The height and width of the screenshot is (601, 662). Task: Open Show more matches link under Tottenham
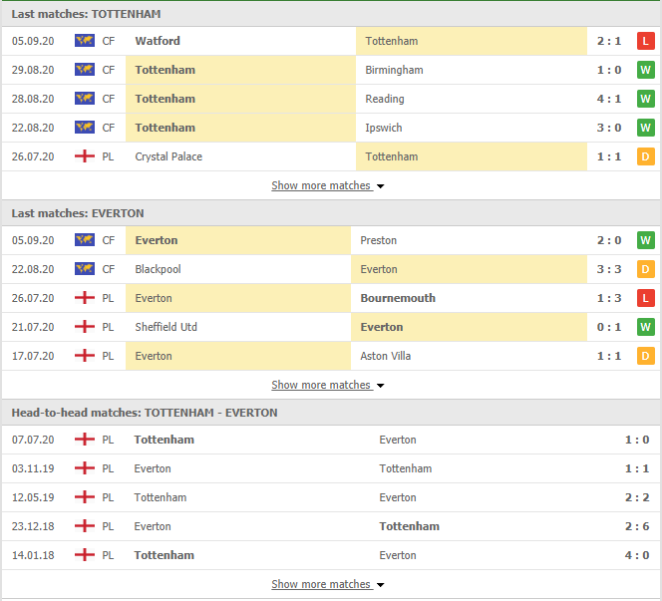coord(321,185)
